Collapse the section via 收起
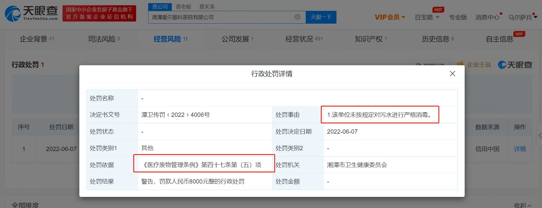 [523, 205]
